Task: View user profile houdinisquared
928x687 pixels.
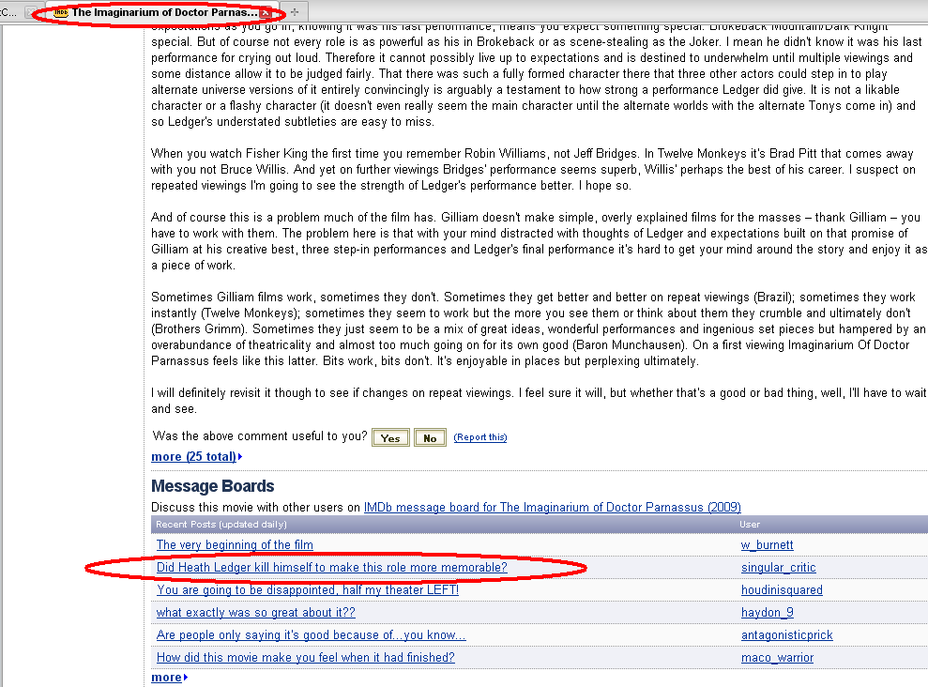Action: 782,590
